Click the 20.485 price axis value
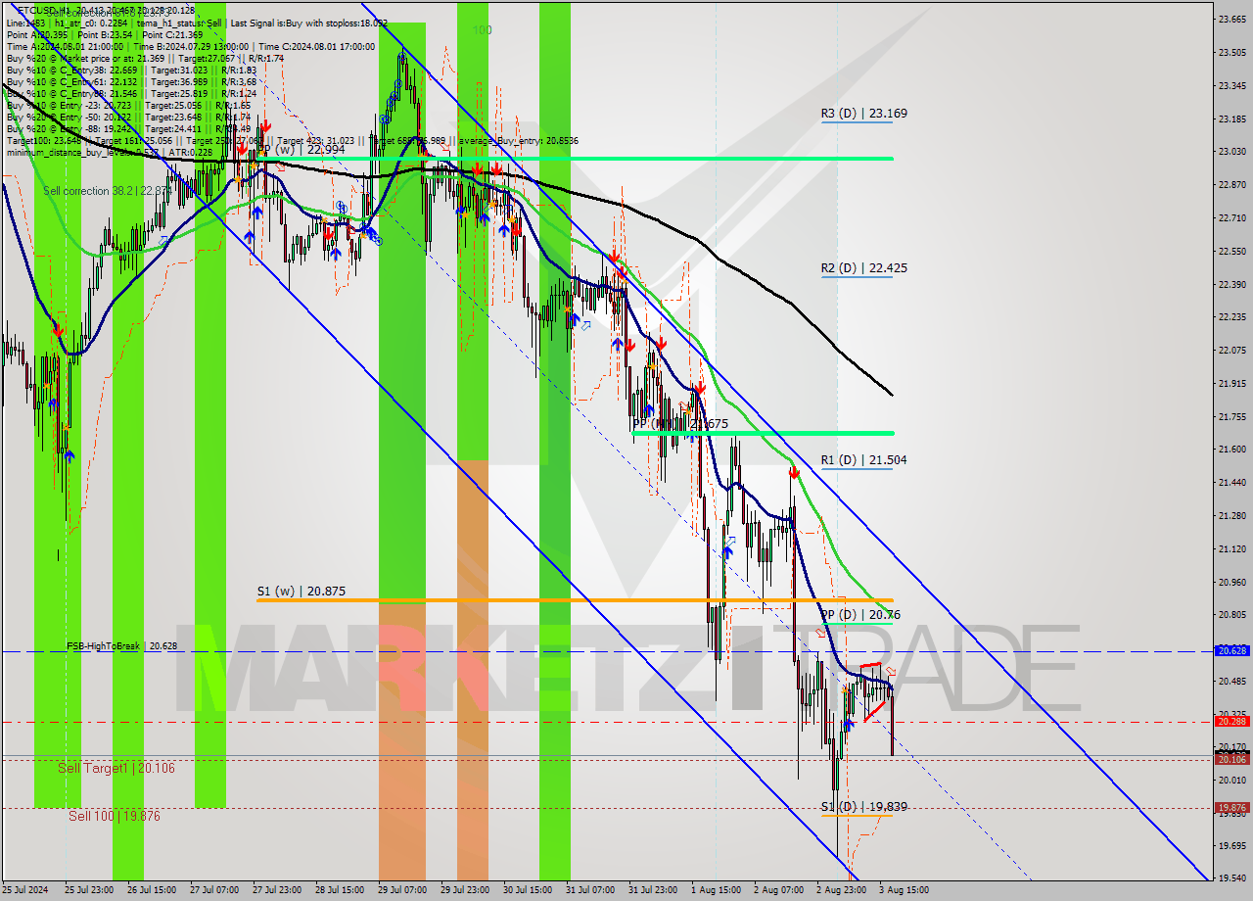This screenshot has height=901, width=1253. coord(1231,681)
